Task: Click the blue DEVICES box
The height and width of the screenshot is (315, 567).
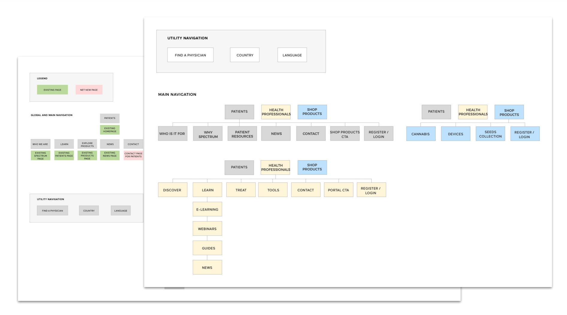Action: 456,134
